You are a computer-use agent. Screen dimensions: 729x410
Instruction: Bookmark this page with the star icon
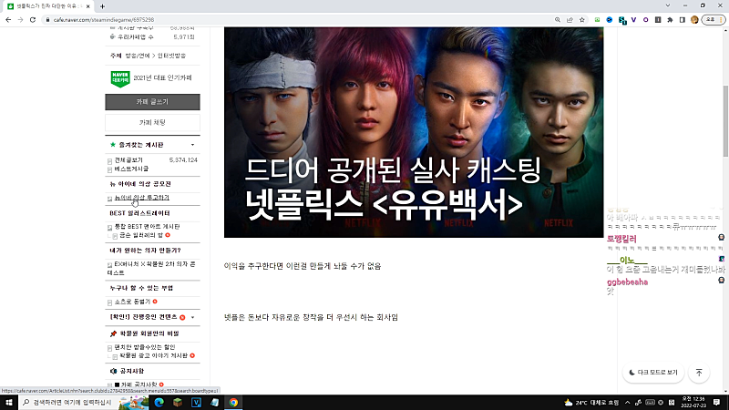point(581,20)
